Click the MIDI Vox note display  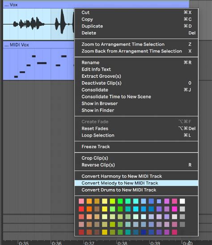pos(38,64)
